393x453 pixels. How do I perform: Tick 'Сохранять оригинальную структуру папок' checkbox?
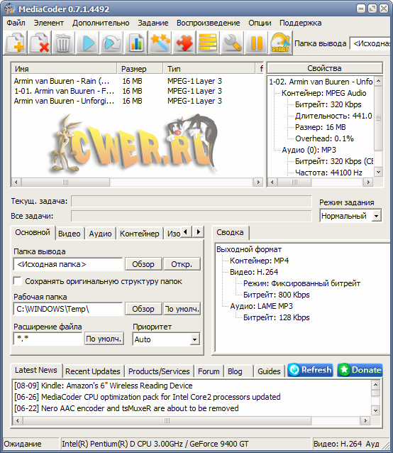point(18,281)
